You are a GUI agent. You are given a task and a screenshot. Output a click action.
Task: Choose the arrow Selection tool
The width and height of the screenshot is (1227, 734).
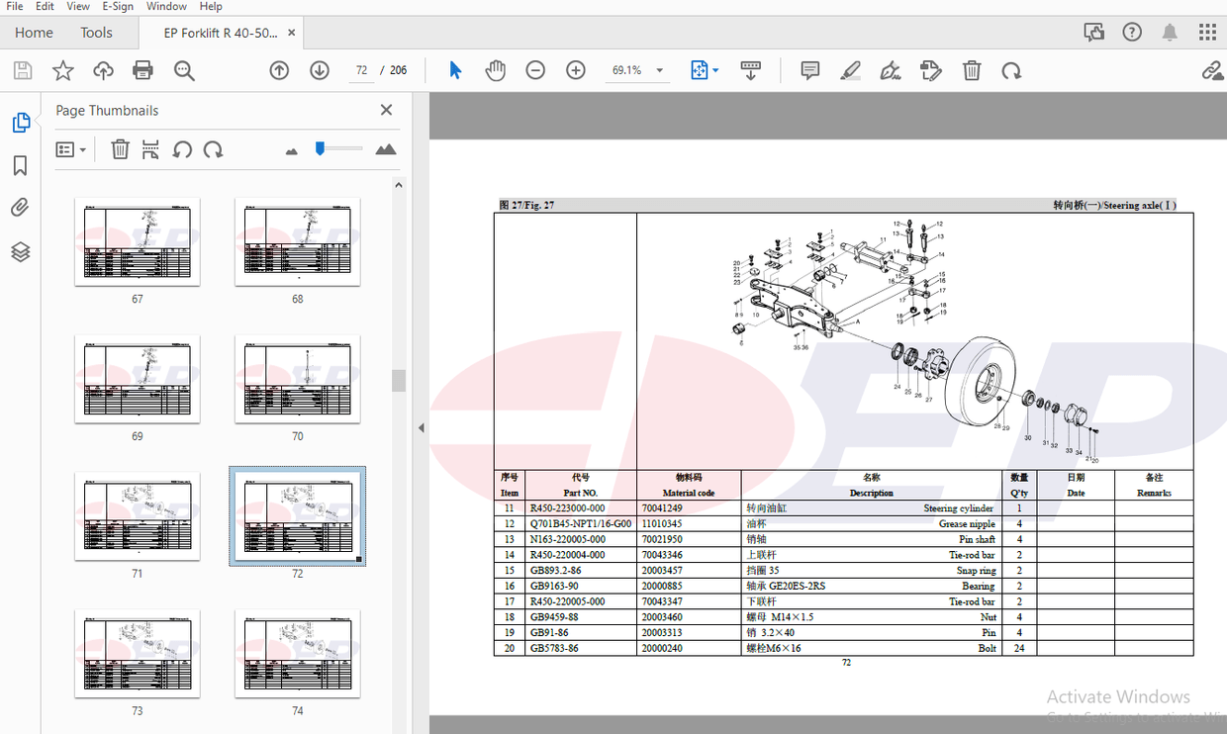pos(455,70)
